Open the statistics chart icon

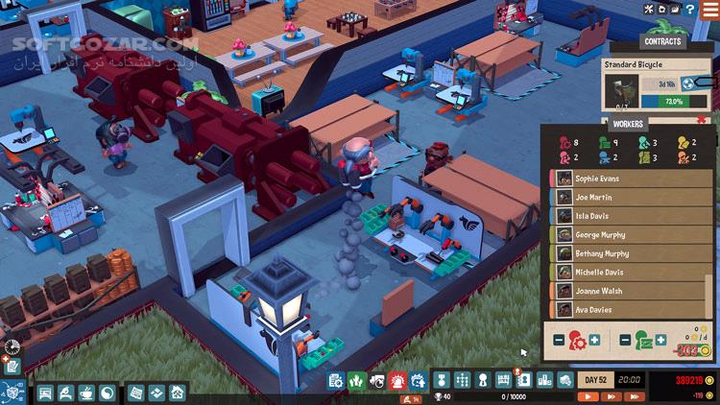coord(544,380)
